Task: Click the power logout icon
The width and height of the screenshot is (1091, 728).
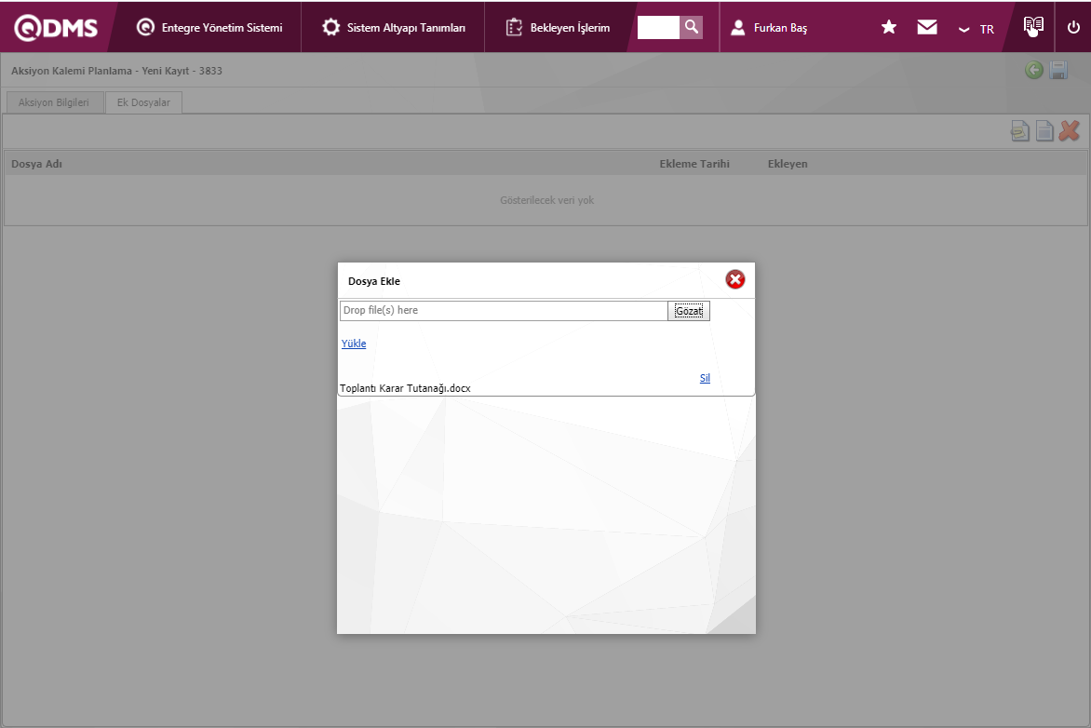Action: tap(1073, 28)
